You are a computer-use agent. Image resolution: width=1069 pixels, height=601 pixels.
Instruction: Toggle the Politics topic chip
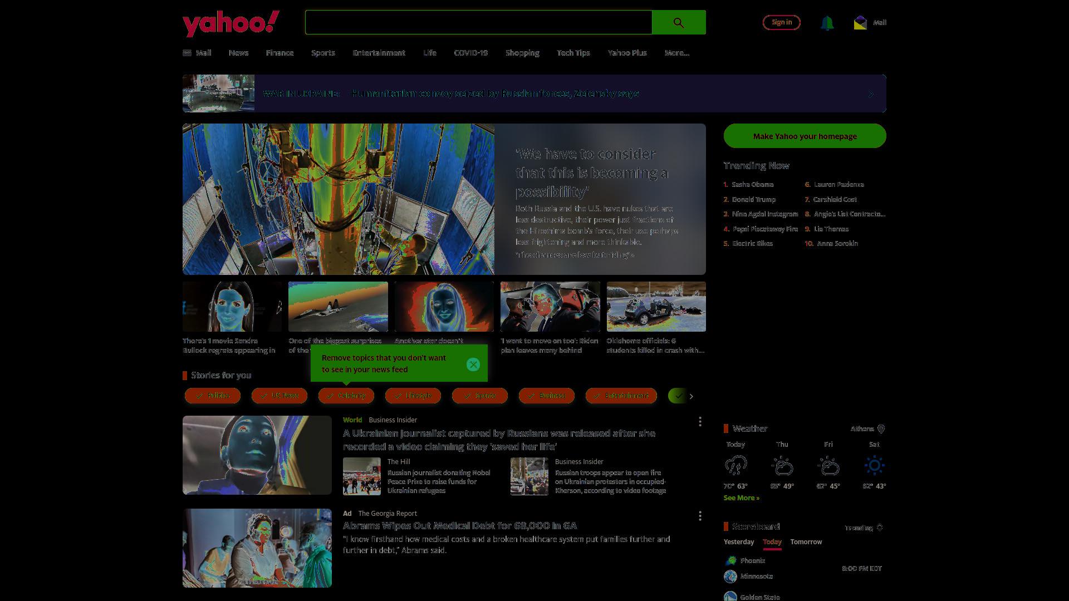point(213,396)
